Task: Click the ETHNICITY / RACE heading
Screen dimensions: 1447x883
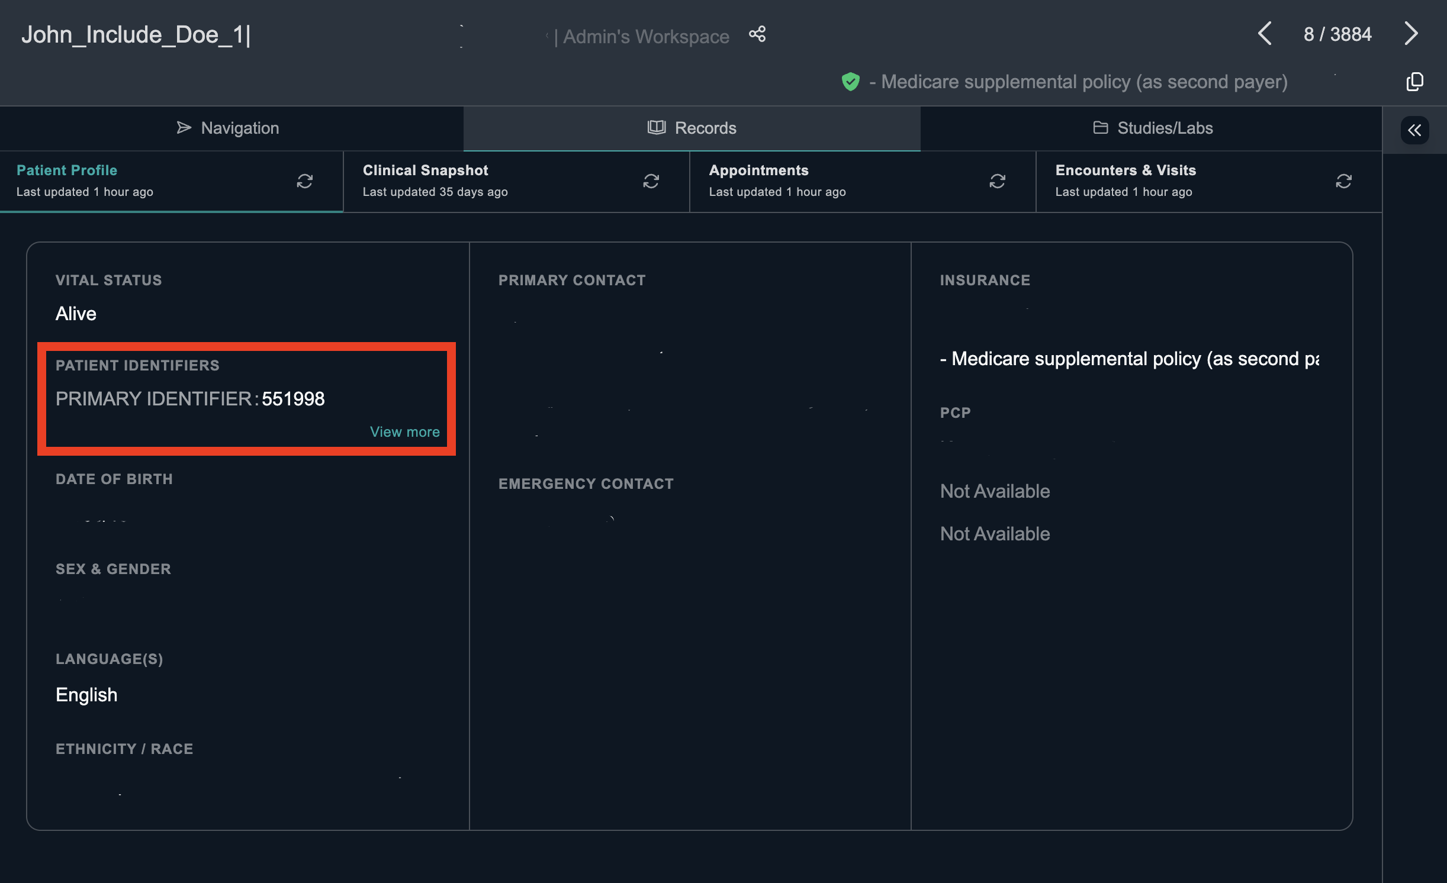Action: point(124,749)
